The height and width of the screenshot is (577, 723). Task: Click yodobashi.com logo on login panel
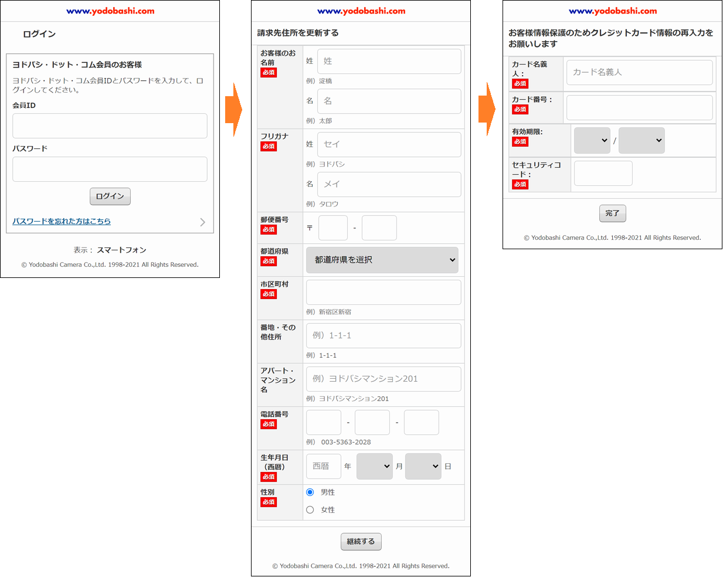(x=110, y=11)
